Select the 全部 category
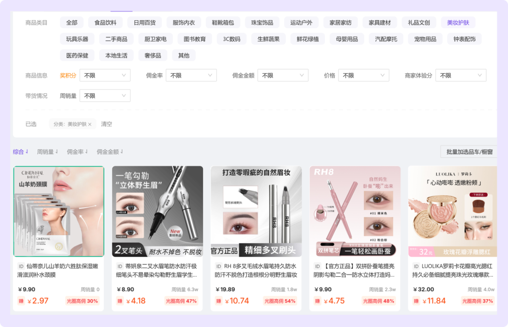This screenshot has height=327, width=508. 71,23
